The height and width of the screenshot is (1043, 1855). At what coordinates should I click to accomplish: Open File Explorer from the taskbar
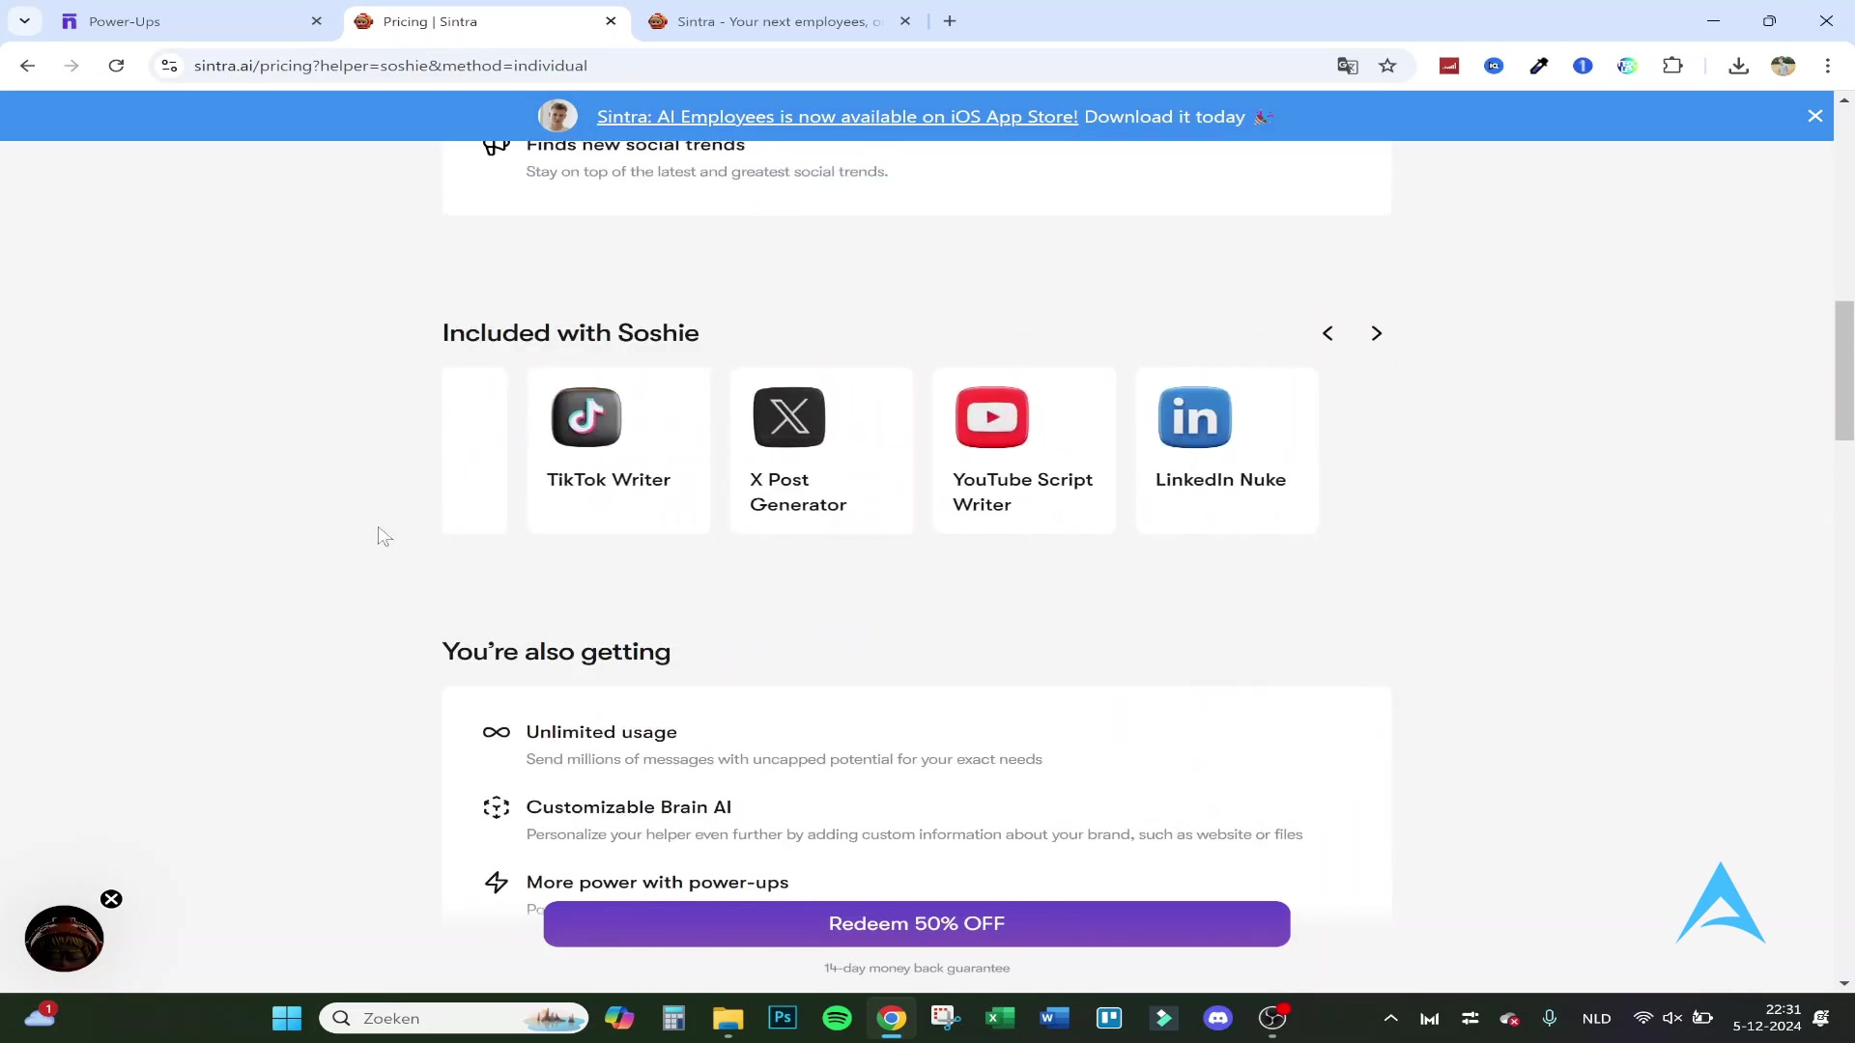[x=728, y=1018]
